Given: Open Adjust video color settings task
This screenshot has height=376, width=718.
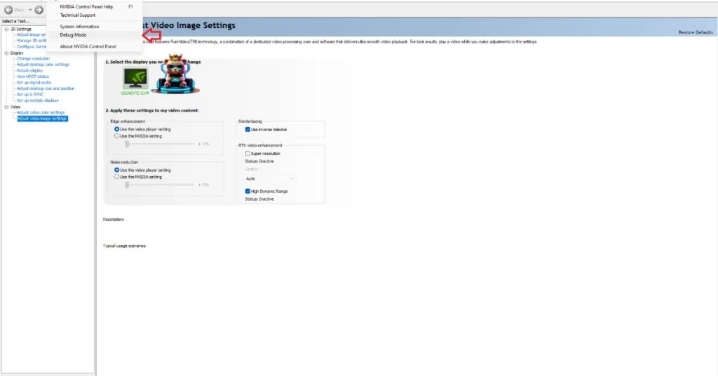Looking at the screenshot, I should pos(41,112).
